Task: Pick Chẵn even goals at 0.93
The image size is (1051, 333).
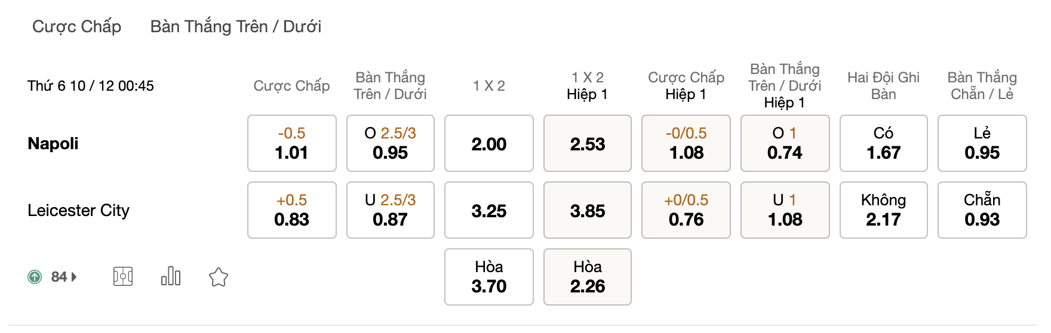Action: click(982, 210)
